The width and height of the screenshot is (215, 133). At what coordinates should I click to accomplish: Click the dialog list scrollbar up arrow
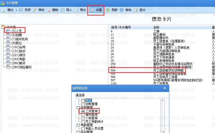163,100
